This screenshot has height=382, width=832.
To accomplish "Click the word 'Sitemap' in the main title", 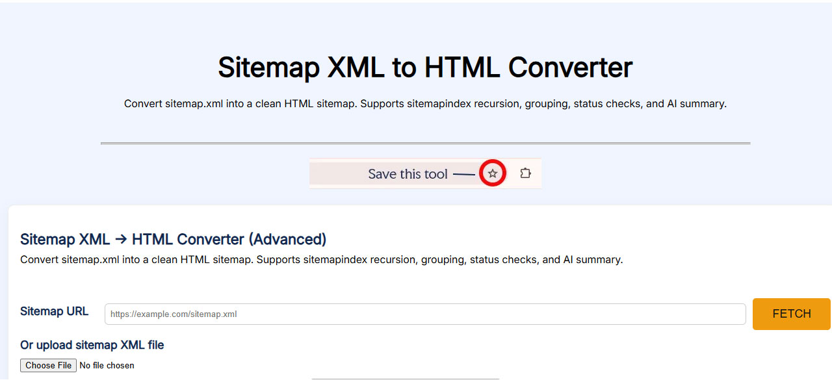I will click(267, 68).
